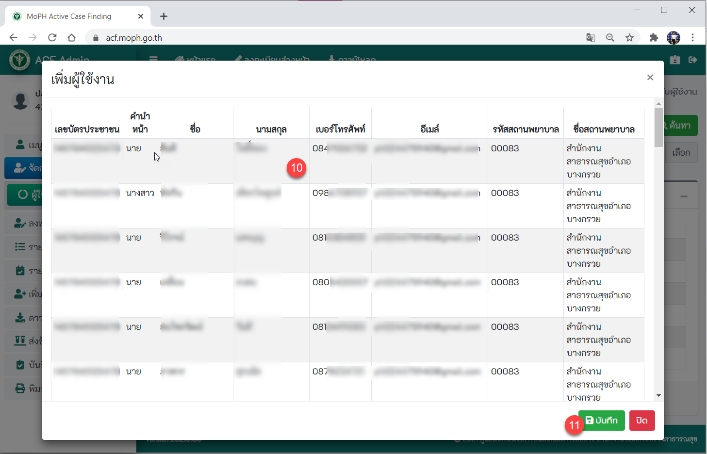Bookmark this page with the star icon
Viewport: 707px width, 454px height.
629,38
